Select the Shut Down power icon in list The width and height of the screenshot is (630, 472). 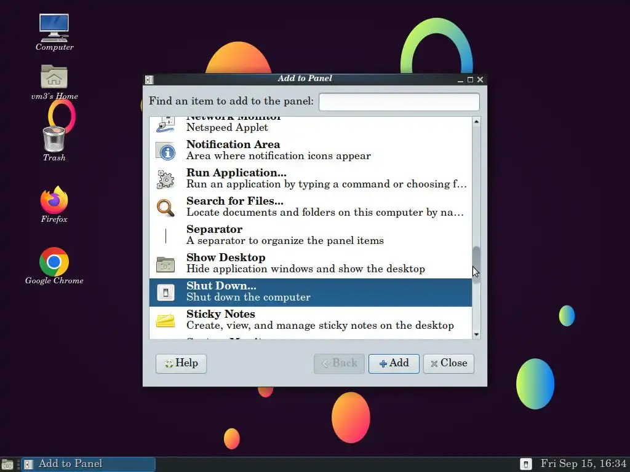(x=165, y=292)
